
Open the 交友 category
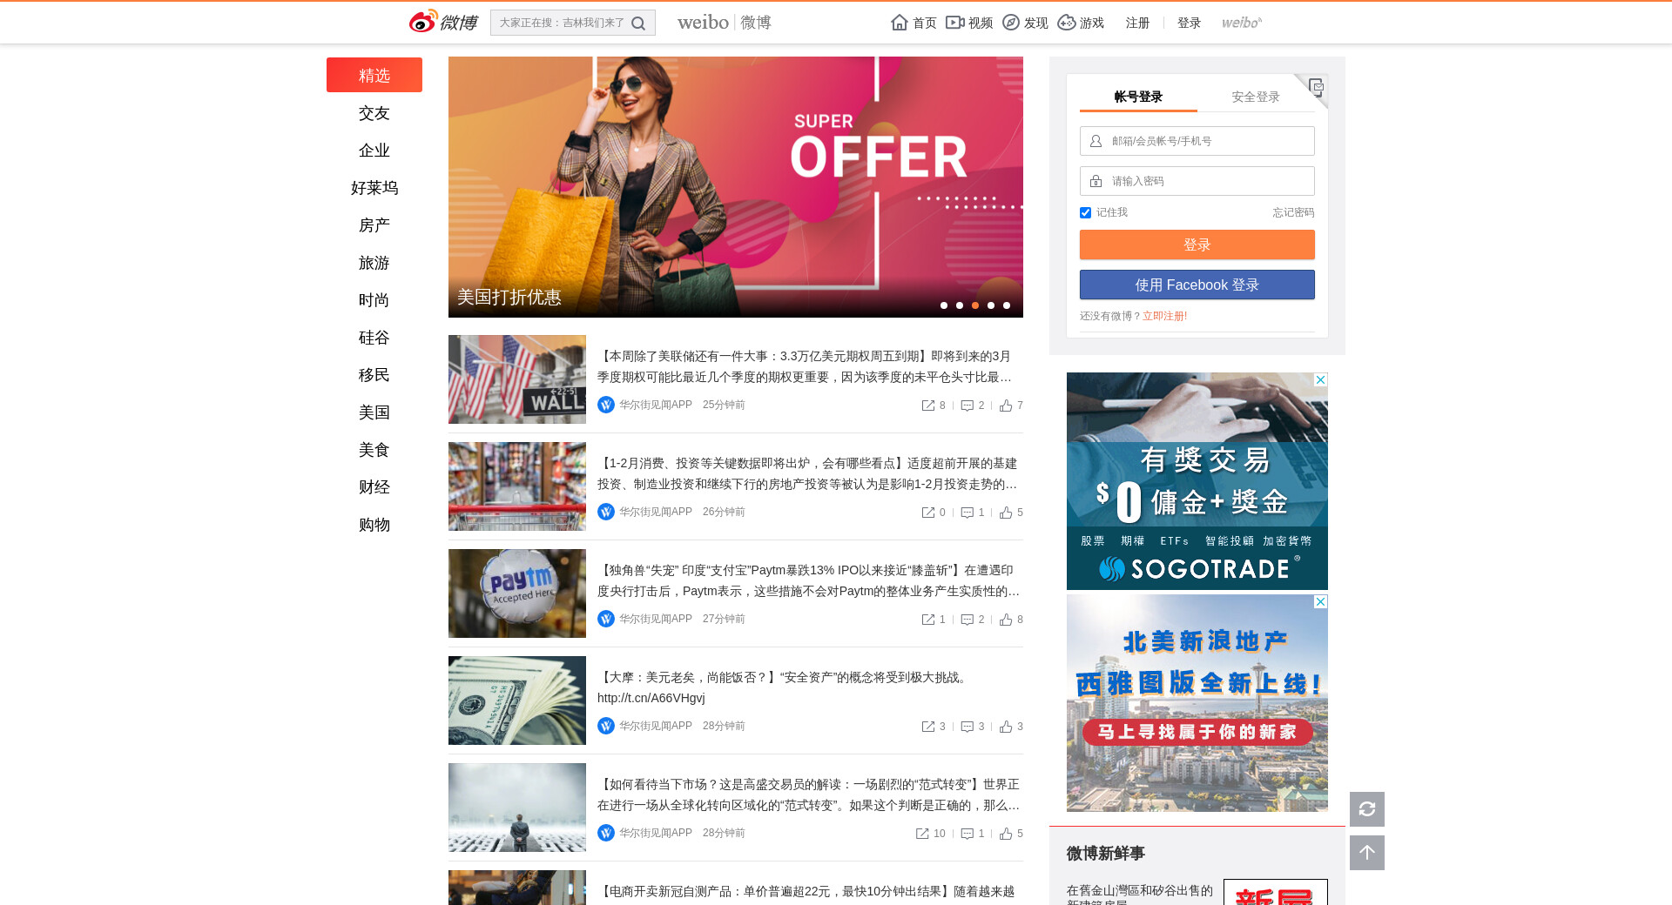click(x=374, y=113)
